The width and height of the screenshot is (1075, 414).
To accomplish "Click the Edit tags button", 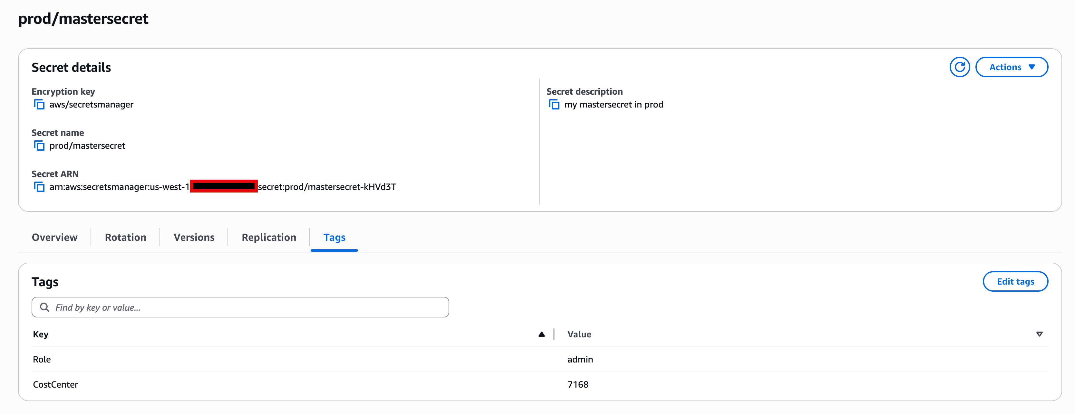I will (1015, 281).
